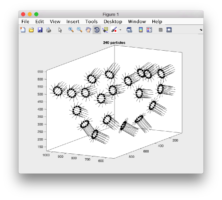
Task: Hide plot tools using gray square icon
Action: (x=161, y=30)
